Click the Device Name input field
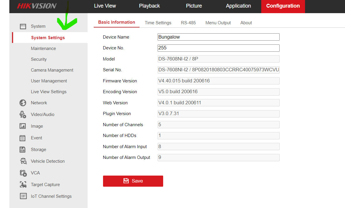 (218, 37)
